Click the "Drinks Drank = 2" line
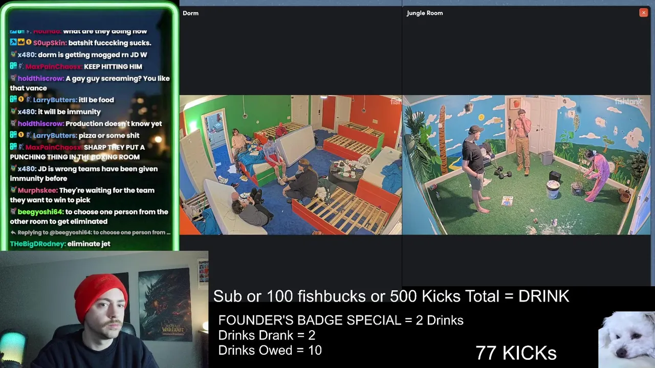655x368 pixels. point(267,335)
